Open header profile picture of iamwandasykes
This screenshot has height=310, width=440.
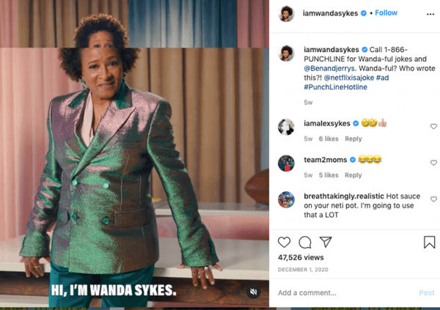[x=287, y=14]
